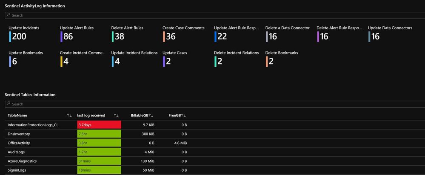Click the Delete Alert Rule Respo... tile
425x175 pixels.
pyautogui.click(x=339, y=34)
